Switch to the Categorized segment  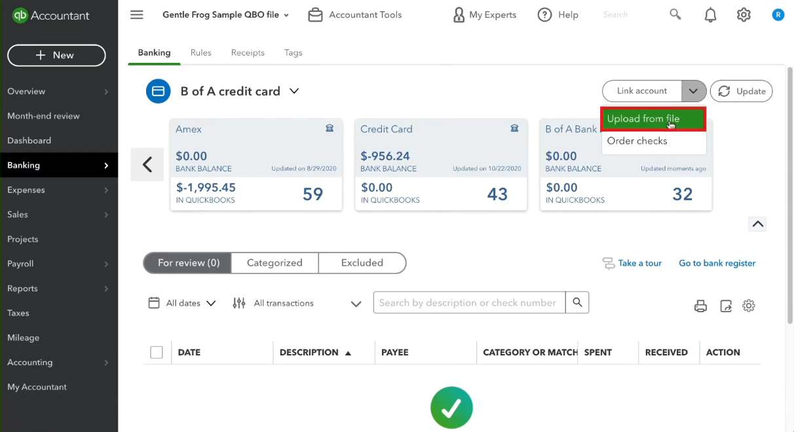[274, 263]
